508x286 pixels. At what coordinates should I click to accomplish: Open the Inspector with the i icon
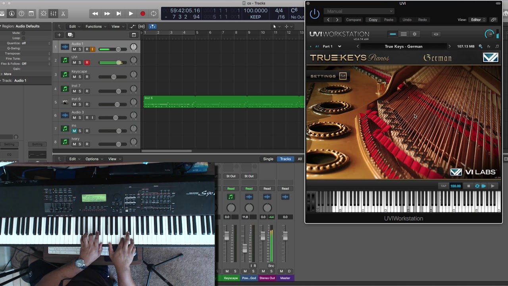point(12,14)
